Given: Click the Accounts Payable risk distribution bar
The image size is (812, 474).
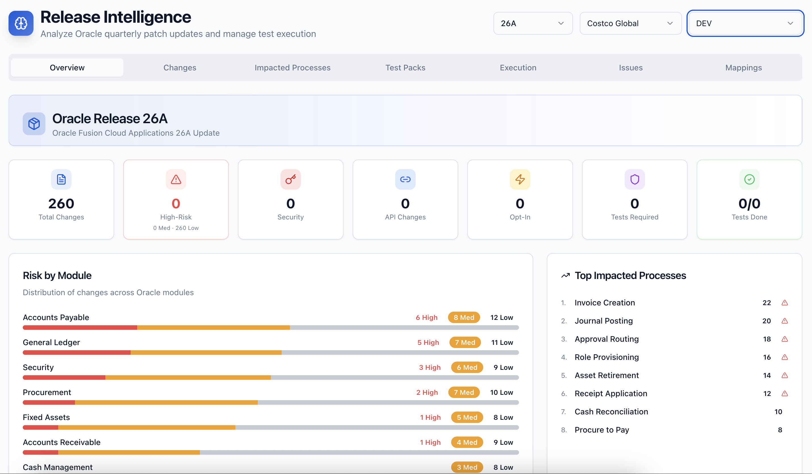Looking at the screenshot, I should (x=270, y=327).
